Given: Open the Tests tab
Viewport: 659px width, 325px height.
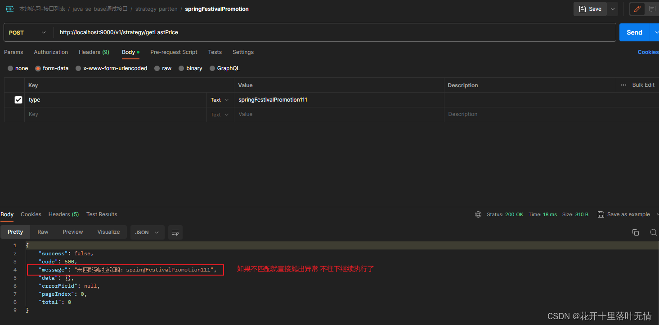Looking at the screenshot, I should (215, 52).
